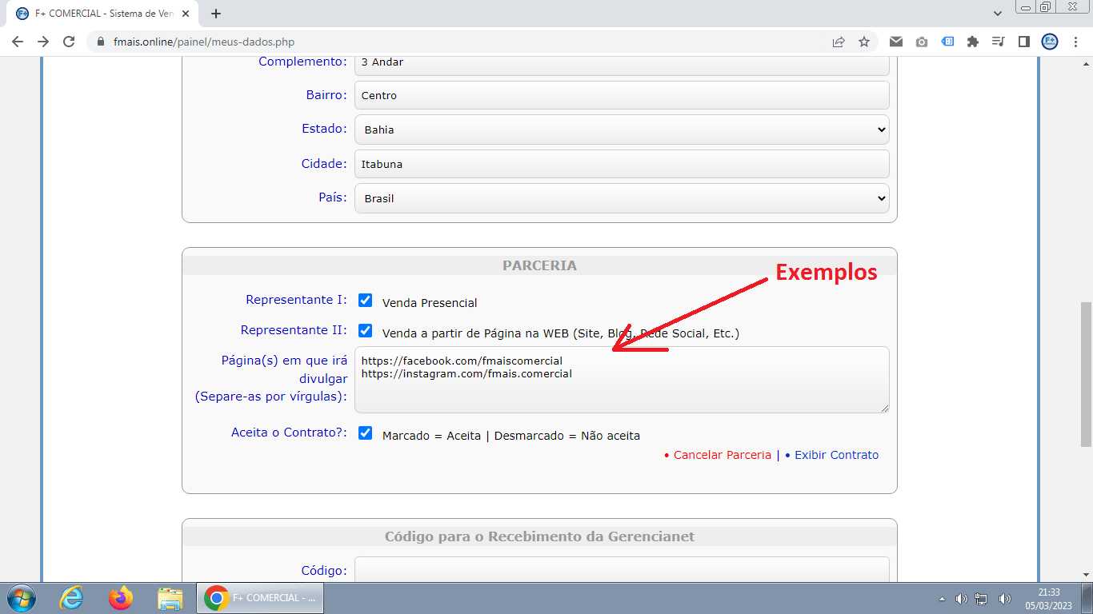Image resolution: width=1093 pixels, height=614 pixels.
Task: Open the Extensions puzzle piece menu
Action: point(973,42)
